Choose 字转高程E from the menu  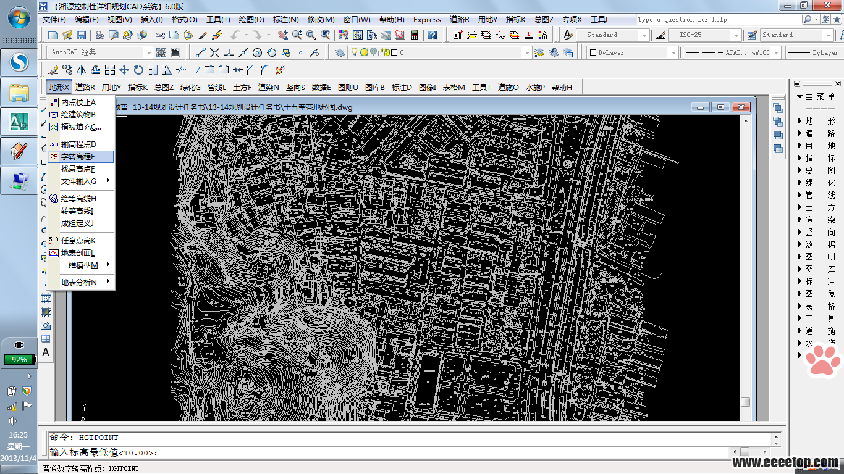point(81,157)
